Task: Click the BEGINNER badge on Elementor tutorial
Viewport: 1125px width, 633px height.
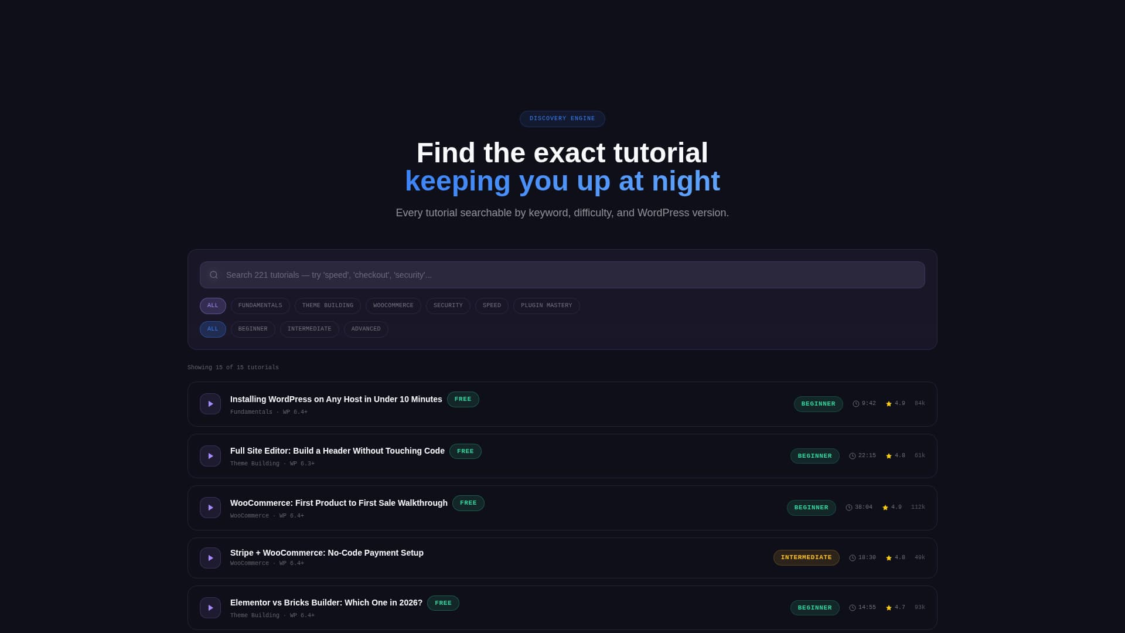Action: 814,607
